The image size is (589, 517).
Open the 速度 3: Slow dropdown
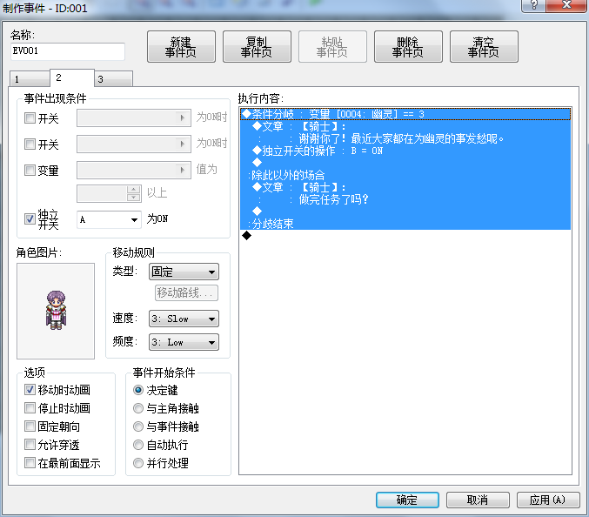click(x=184, y=319)
